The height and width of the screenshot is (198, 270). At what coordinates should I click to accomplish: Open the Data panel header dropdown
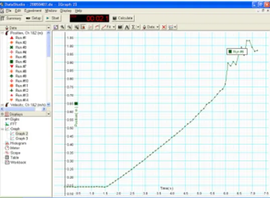pyautogui.click(x=49, y=28)
